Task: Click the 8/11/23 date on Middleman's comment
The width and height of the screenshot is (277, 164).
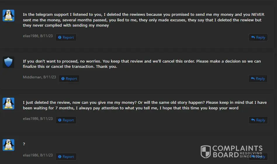Action: [50, 77]
